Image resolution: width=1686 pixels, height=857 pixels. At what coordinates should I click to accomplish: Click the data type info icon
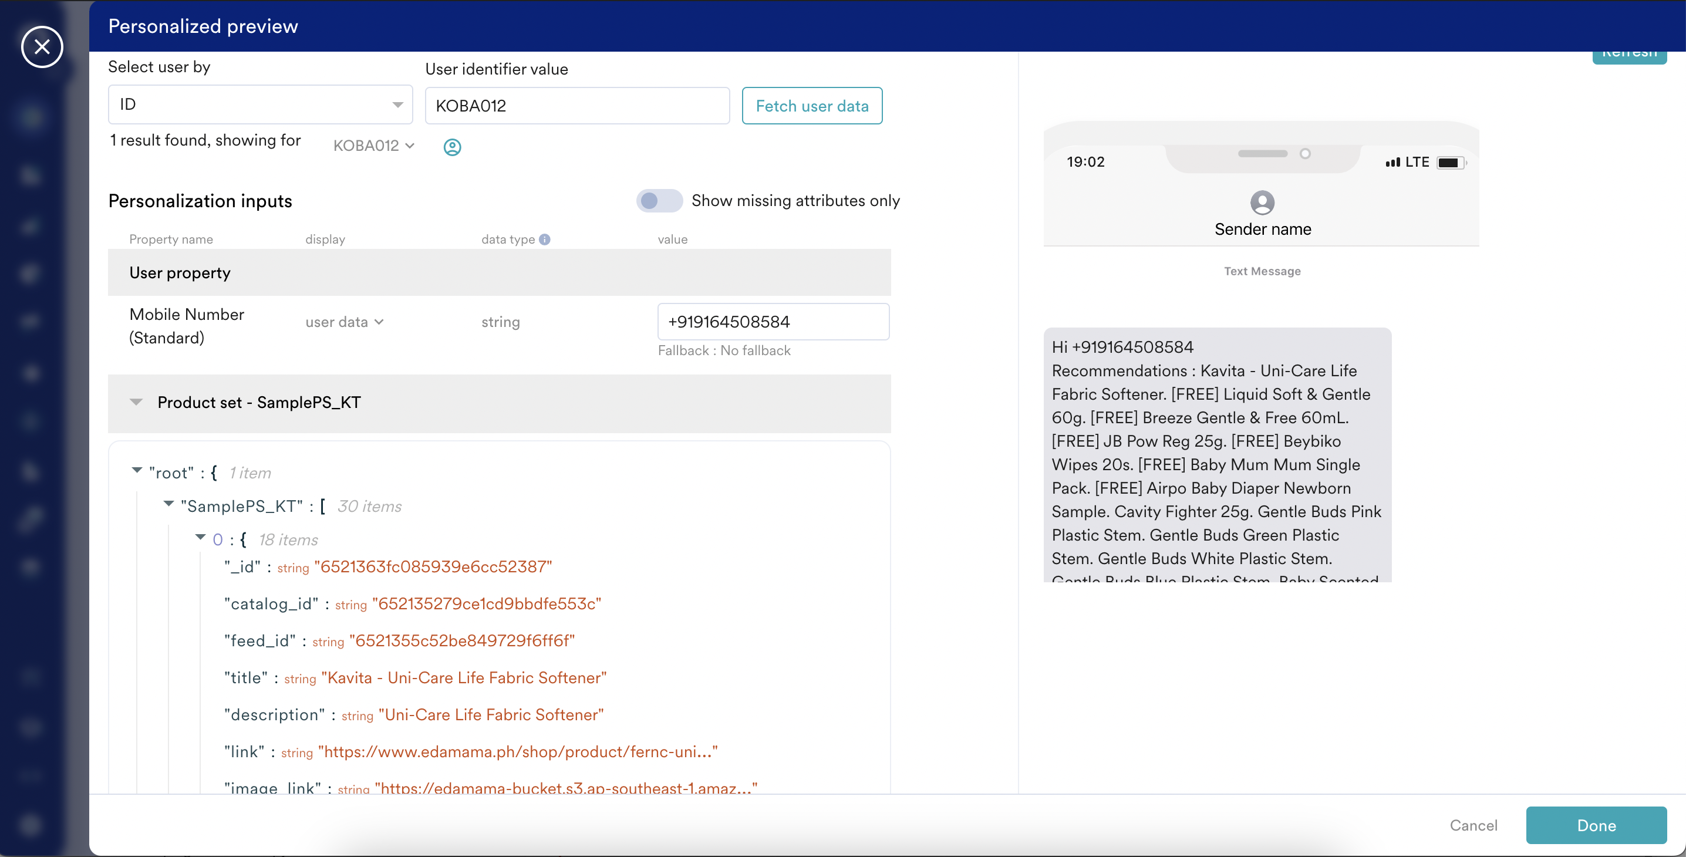point(545,239)
